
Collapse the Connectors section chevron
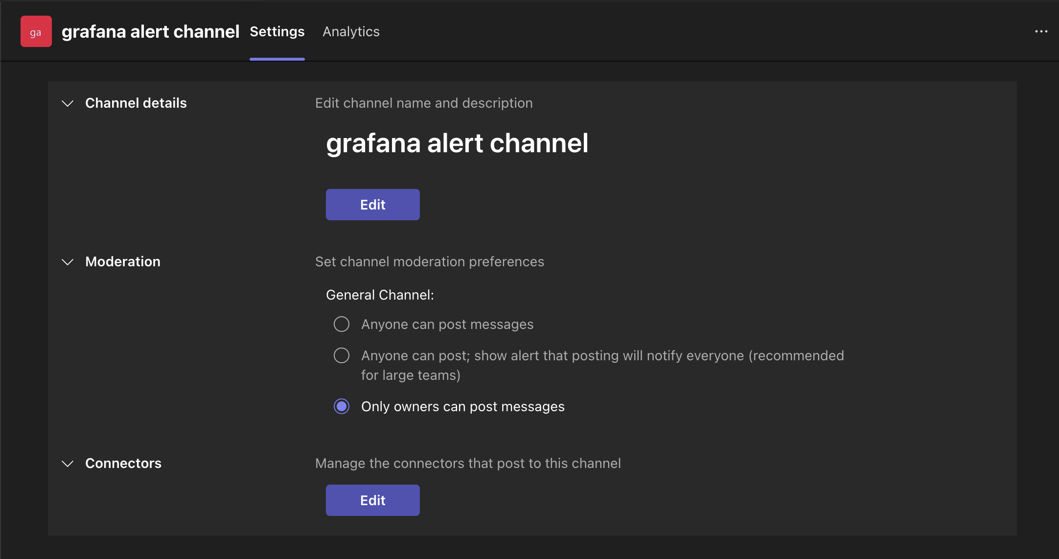click(68, 464)
